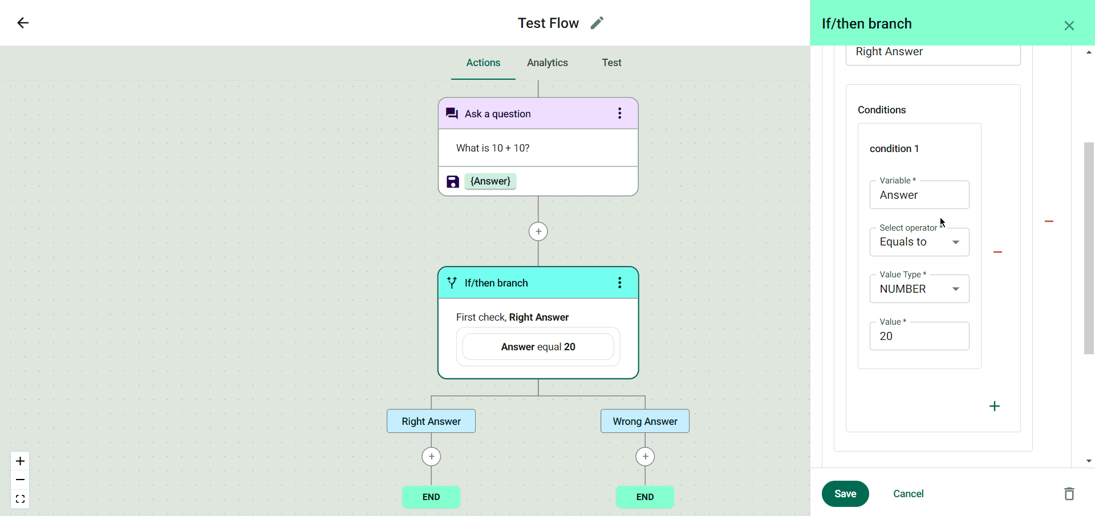
Task: Add step between question and branch
Action: coord(538,232)
